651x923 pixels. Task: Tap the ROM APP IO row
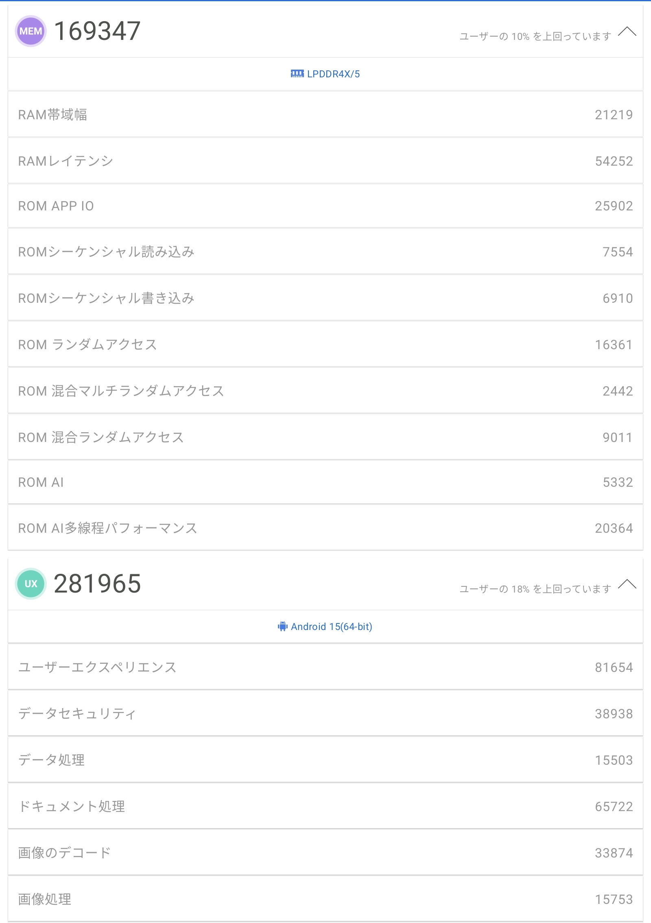(325, 206)
